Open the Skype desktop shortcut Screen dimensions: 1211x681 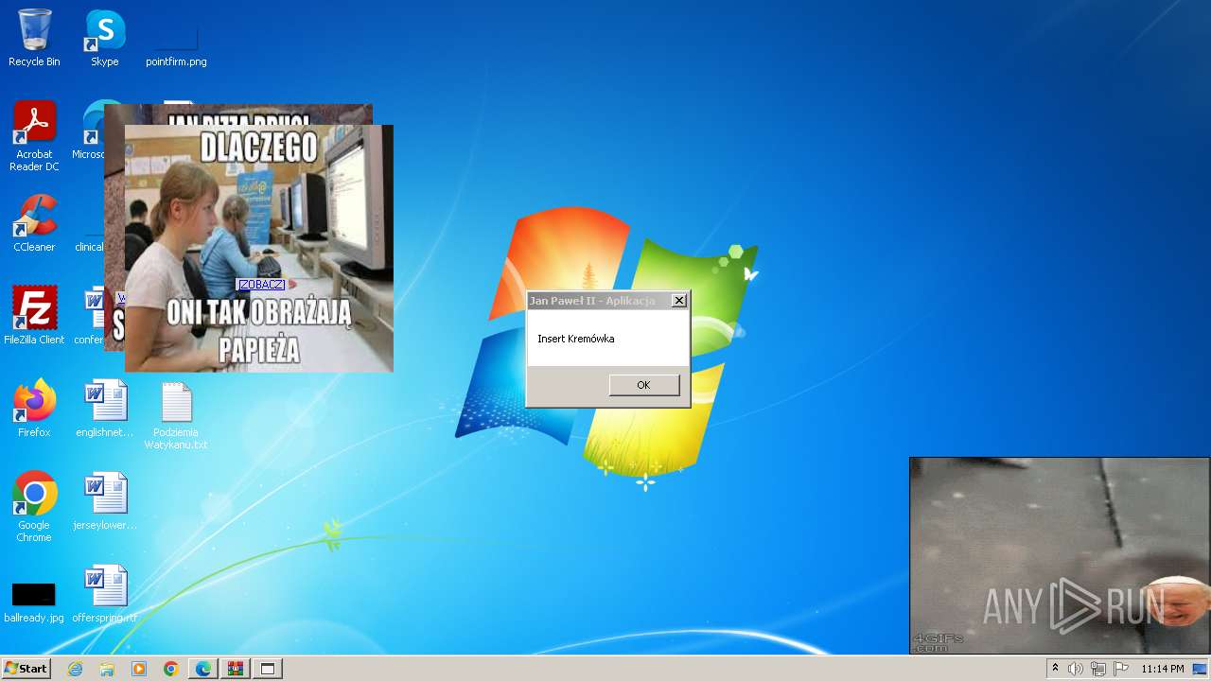click(105, 38)
